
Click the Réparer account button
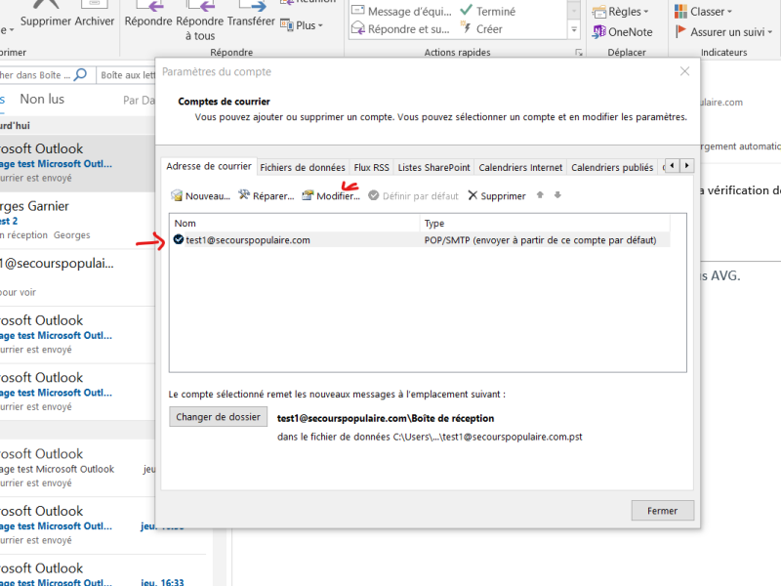click(x=266, y=196)
